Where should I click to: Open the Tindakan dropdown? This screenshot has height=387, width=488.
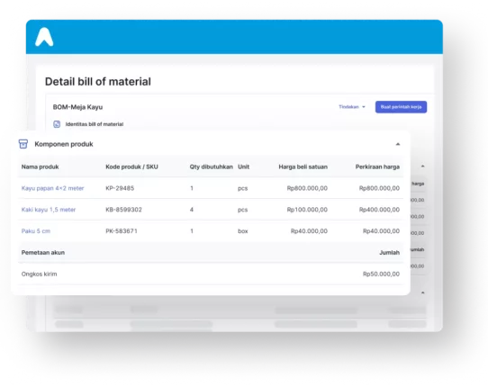coord(352,107)
